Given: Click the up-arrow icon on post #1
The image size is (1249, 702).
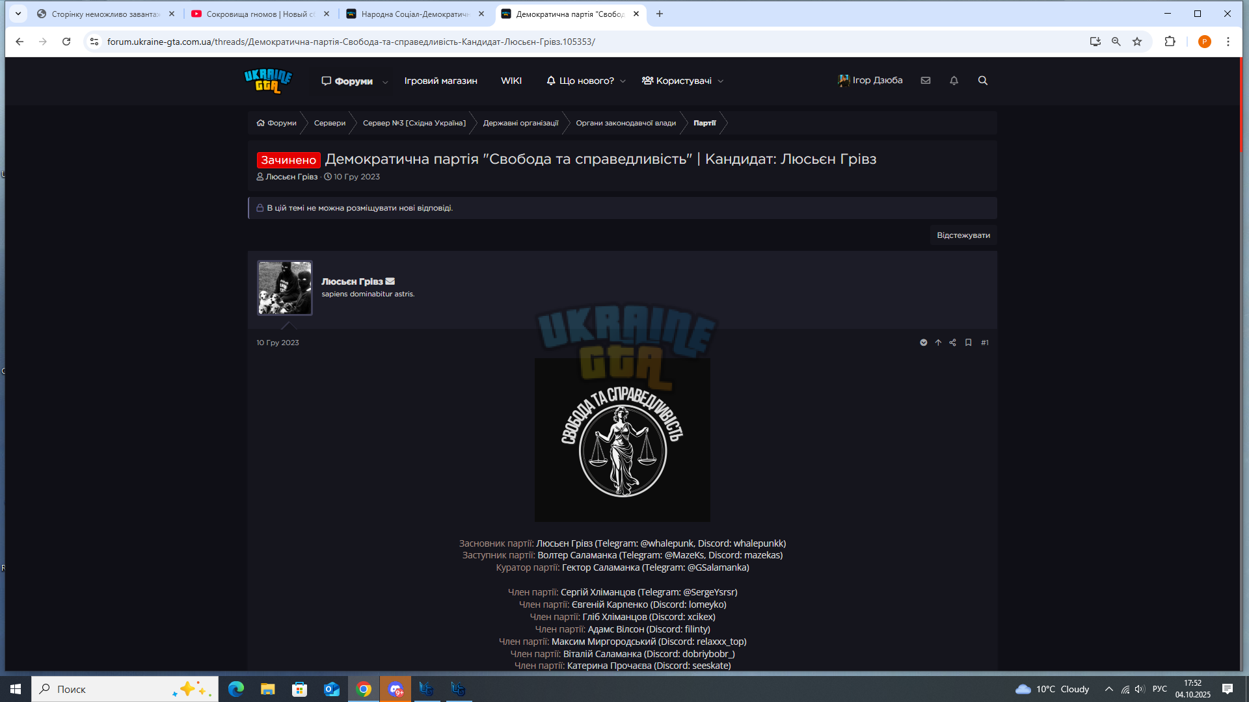Looking at the screenshot, I should (938, 343).
